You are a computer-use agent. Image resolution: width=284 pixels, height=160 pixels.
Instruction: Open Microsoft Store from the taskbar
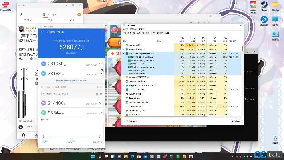[139, 156]
